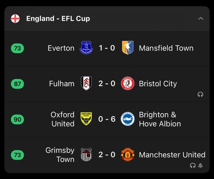Open the Manchester United team name
The image size is (214, 179).
pos(172,155)
